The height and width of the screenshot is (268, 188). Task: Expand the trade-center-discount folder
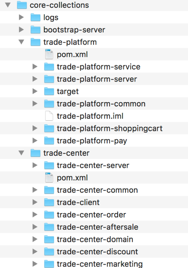35,251
